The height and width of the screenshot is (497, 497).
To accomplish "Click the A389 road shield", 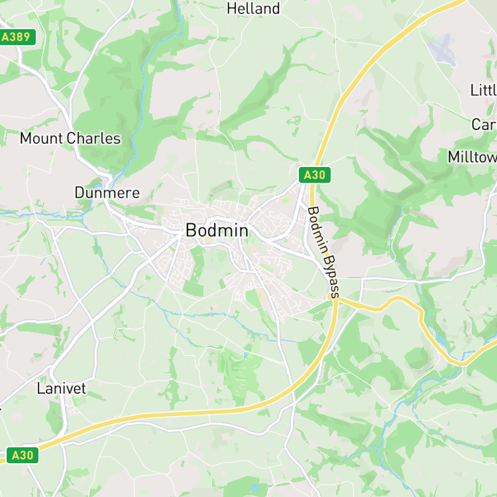I will (17, 37).
